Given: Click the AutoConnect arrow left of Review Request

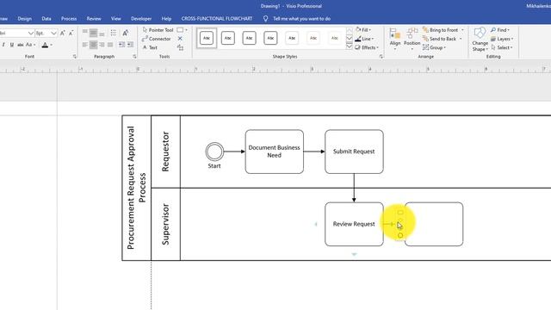Looking at the screenshot, I should [316, 224].
